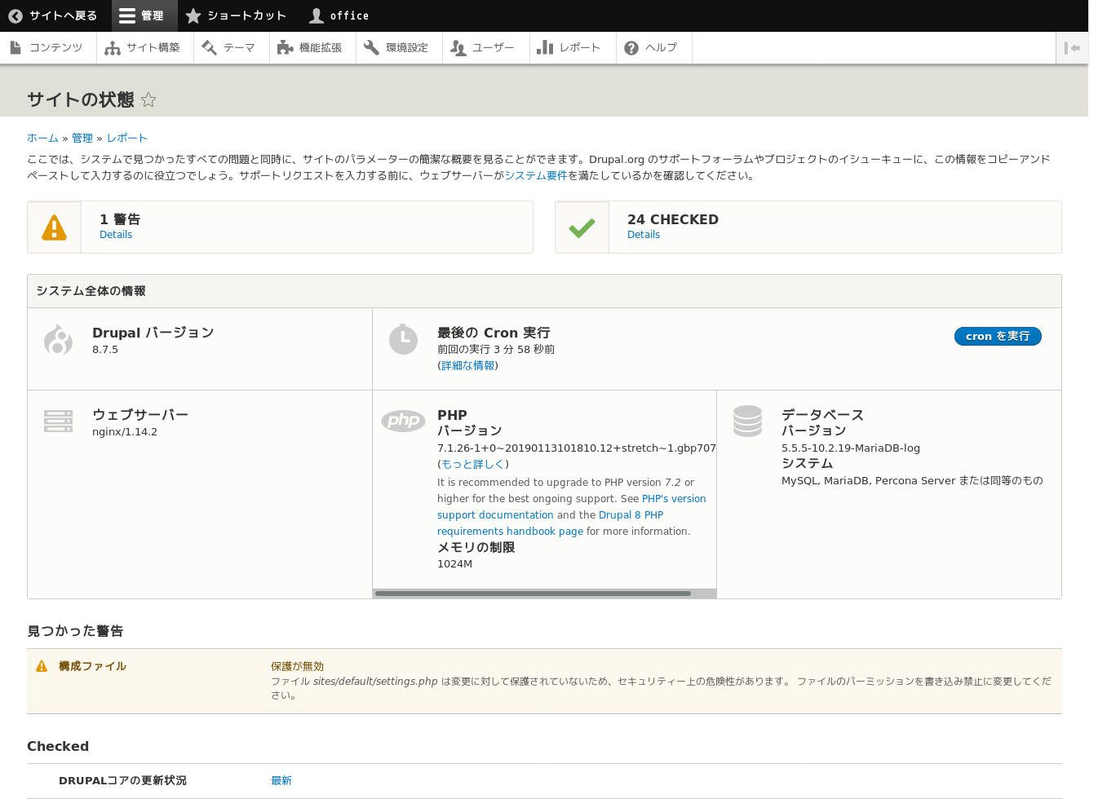Open the テーマ appearance icon

tap(210, 48)
